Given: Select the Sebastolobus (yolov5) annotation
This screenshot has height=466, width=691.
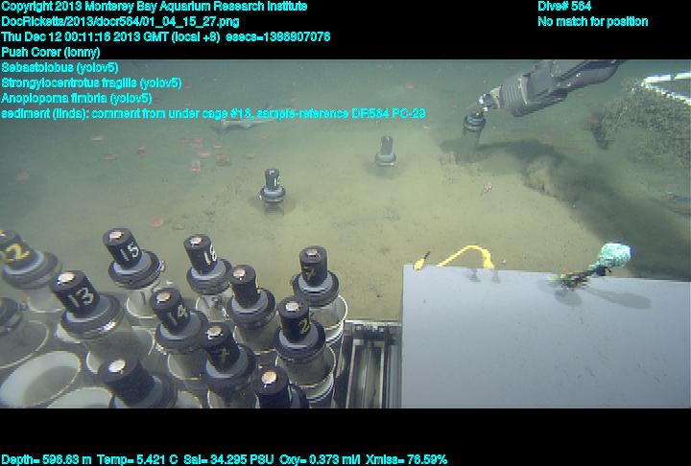Looking at the screenshot, I should pyautogui.click(x=60, y=67).
